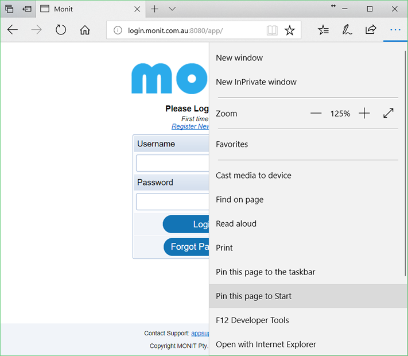Open a new tab with plus
Screen dimensions: 408x356
coord(154,9)
